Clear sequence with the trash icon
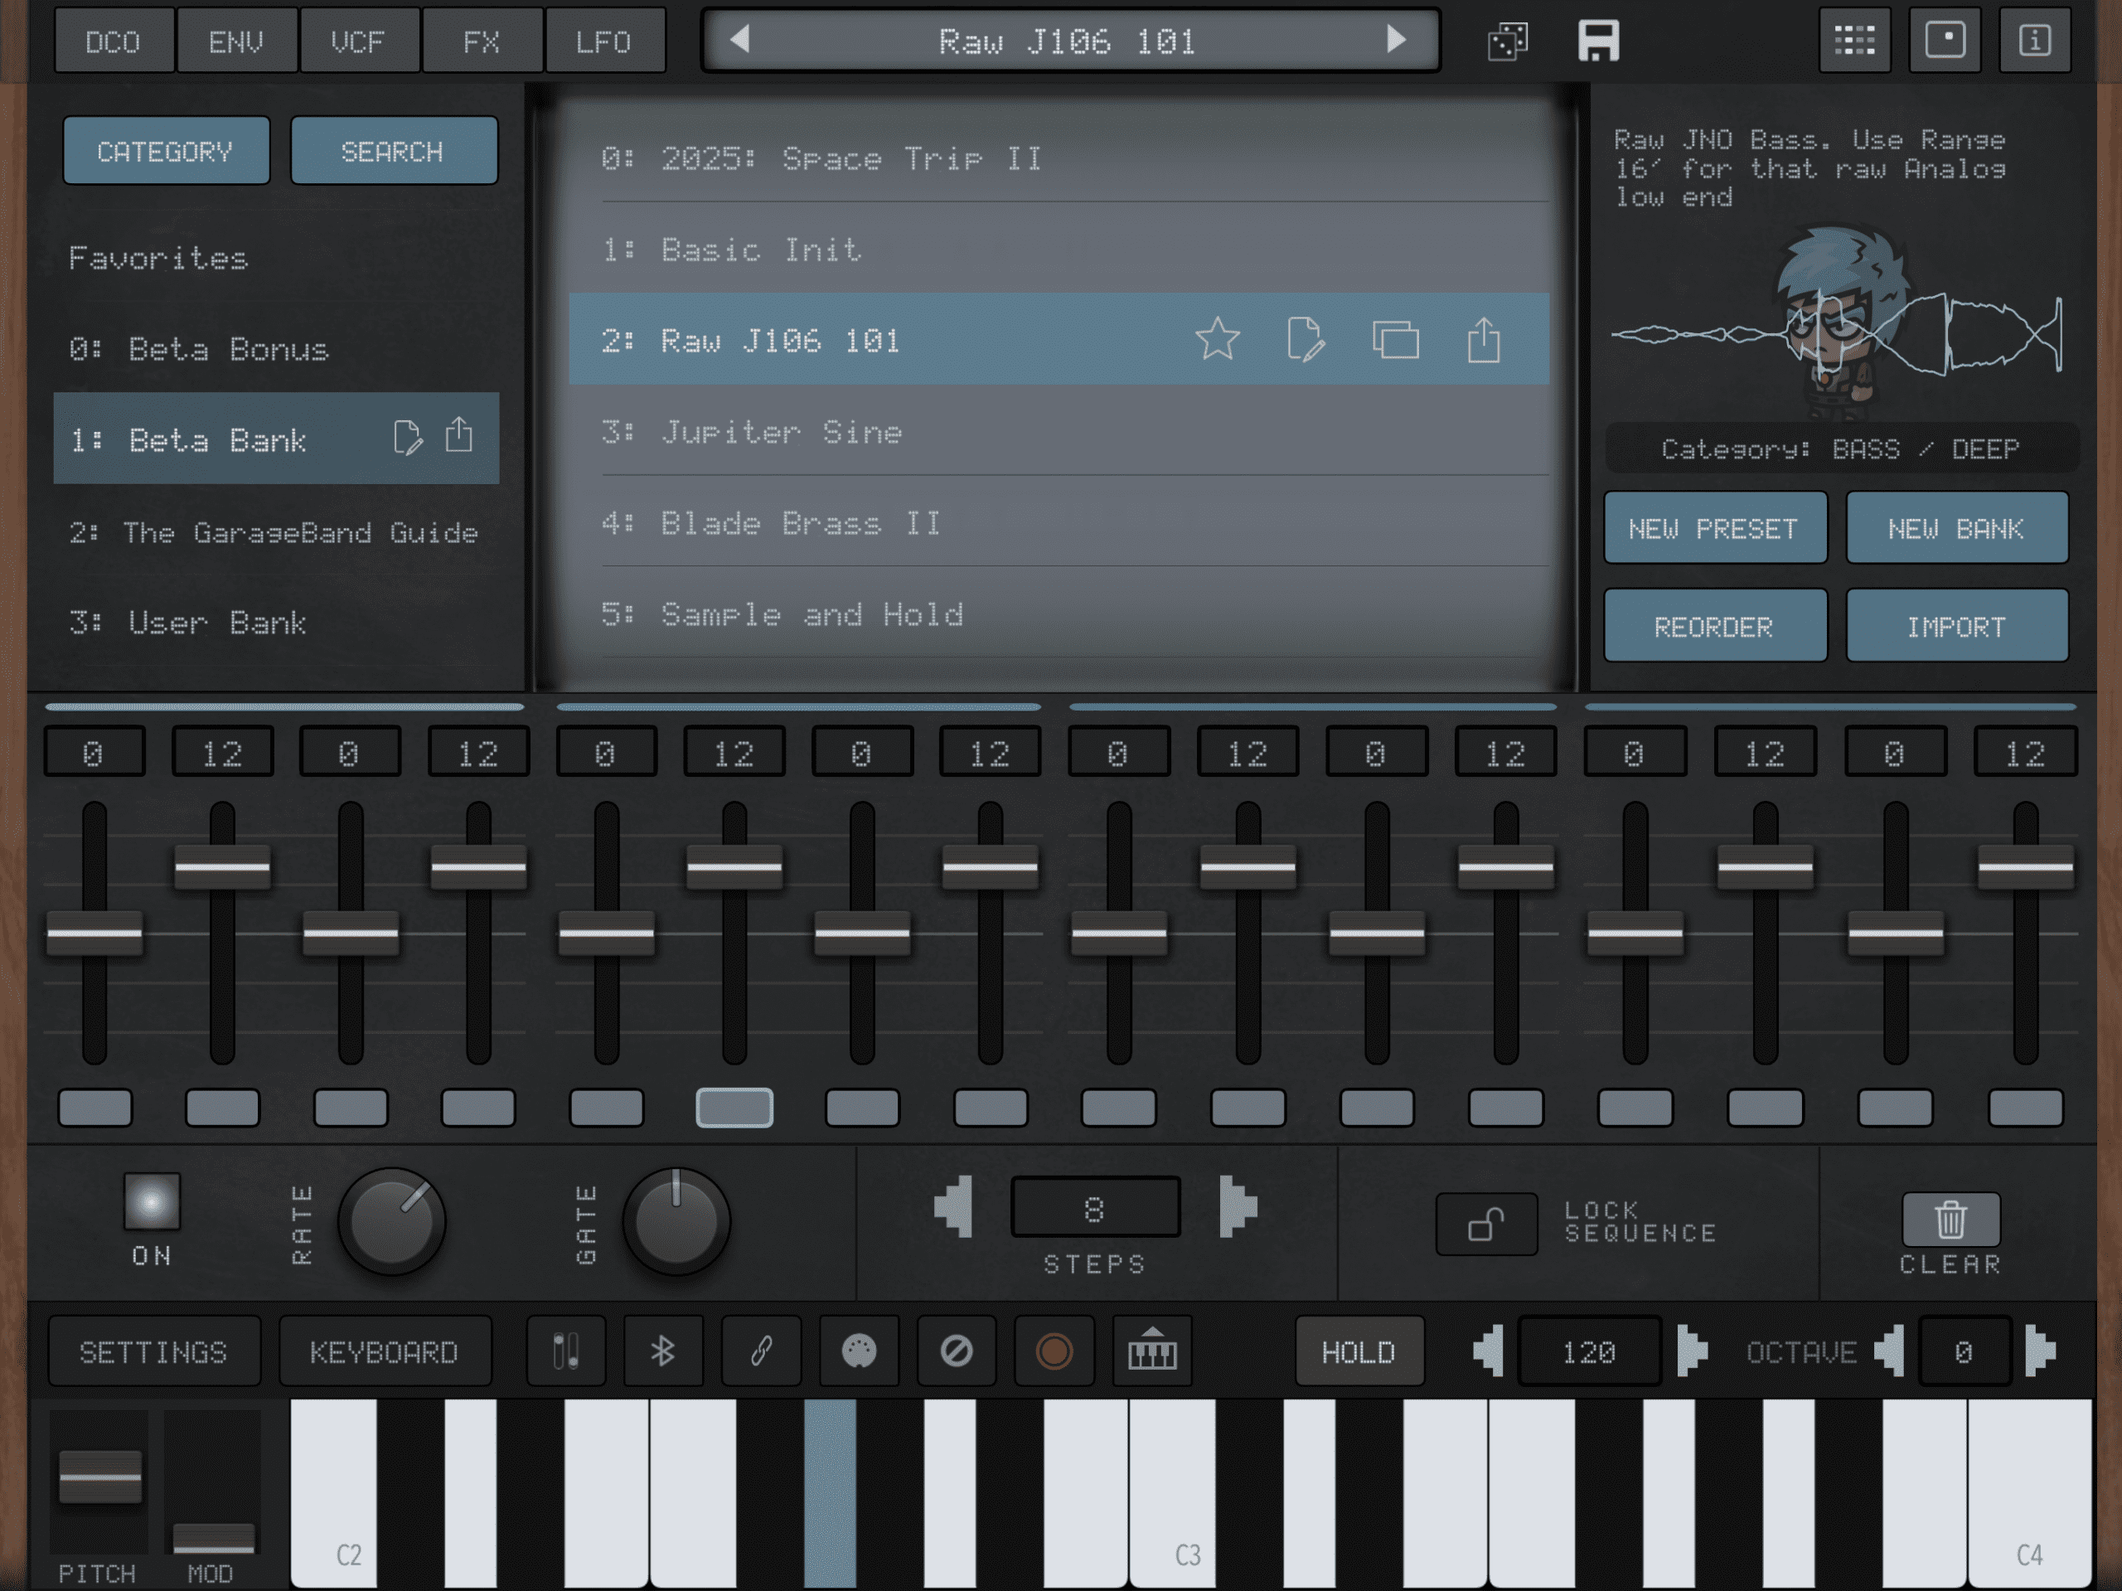The height and width of the screenshot is (1591, 2122). click(1950, 1220)
